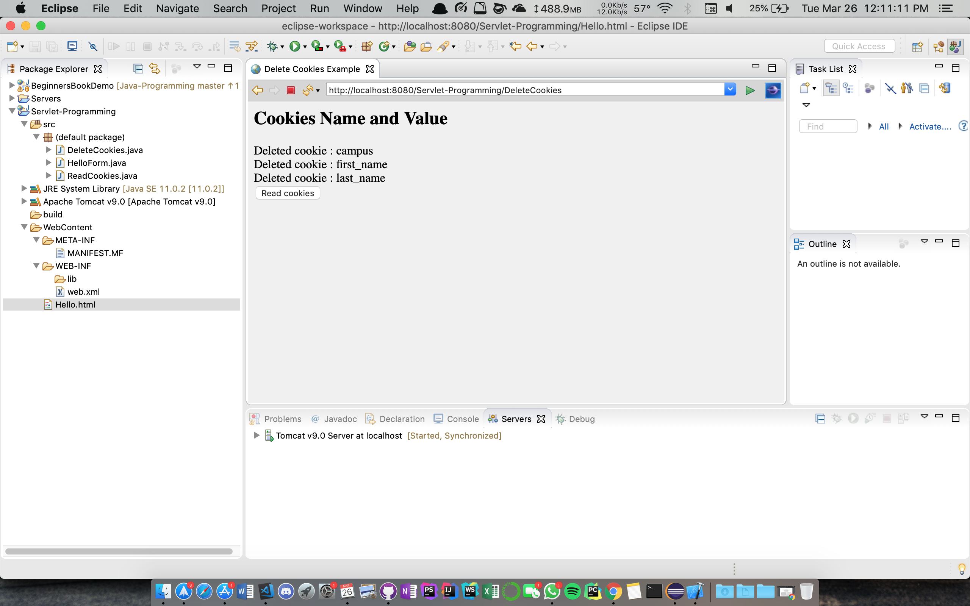This screenshot has height=606, width=970.
Task: Click the Quick Access search field
Action: coord(859,47)
